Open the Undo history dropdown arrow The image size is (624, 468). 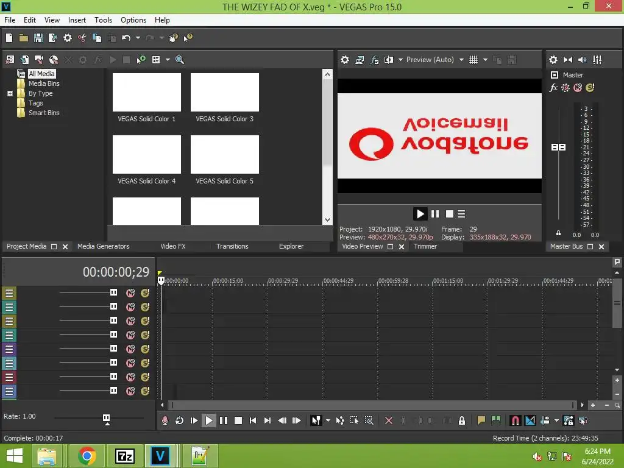tap(138, 38)
